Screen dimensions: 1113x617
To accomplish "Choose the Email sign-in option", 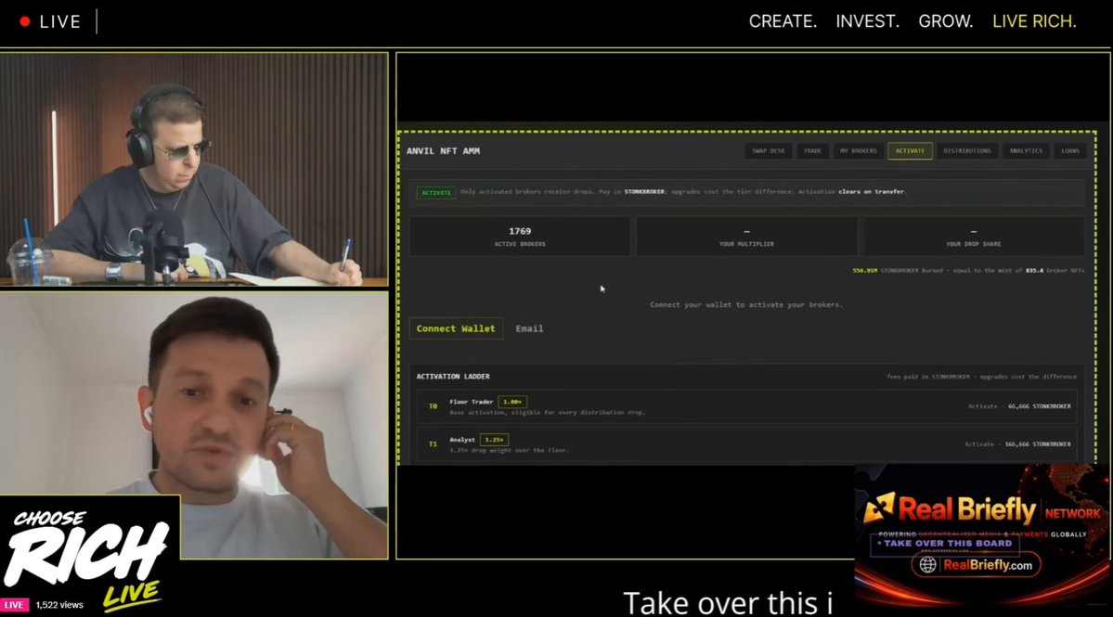I will click(529, 328).
